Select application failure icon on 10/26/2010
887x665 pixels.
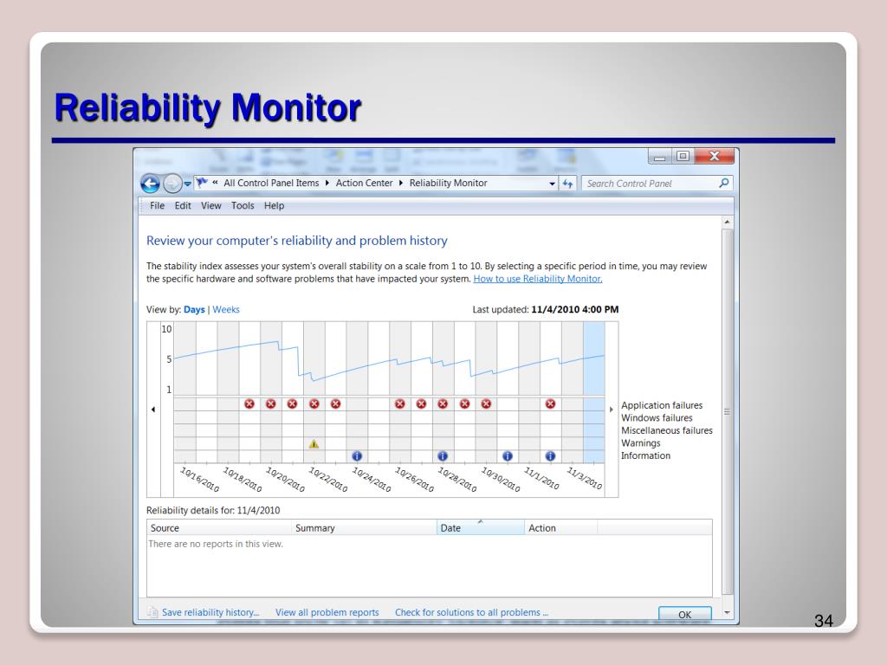400,404
